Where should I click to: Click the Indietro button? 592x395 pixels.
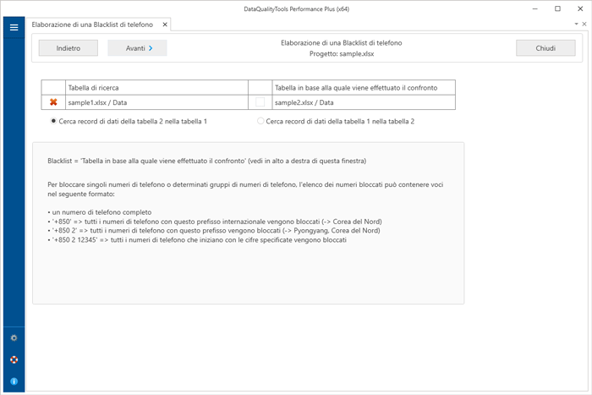click(69, 48)
